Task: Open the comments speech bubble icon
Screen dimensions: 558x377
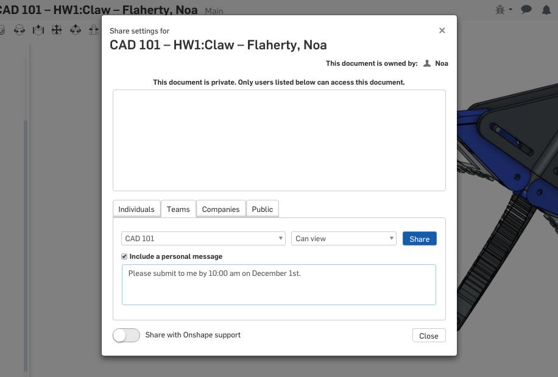Action: pyautogui.click(x=527, y=10)
